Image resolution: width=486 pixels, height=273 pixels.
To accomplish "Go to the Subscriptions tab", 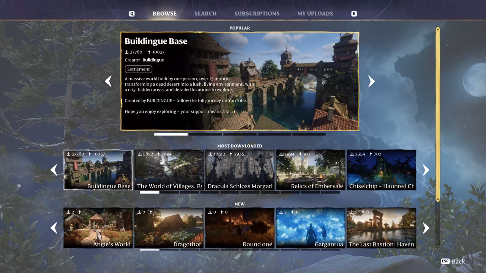I will pyautogui.click(x=257, y=13).
